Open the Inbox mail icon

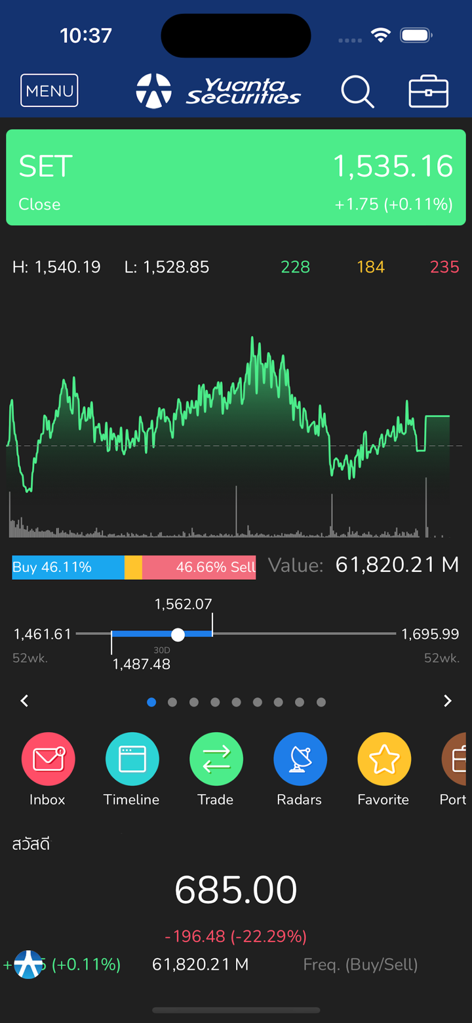48,759
